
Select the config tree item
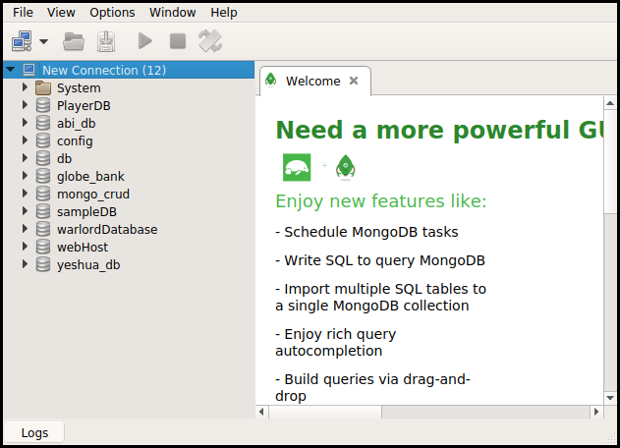click(x=75, y=141)
